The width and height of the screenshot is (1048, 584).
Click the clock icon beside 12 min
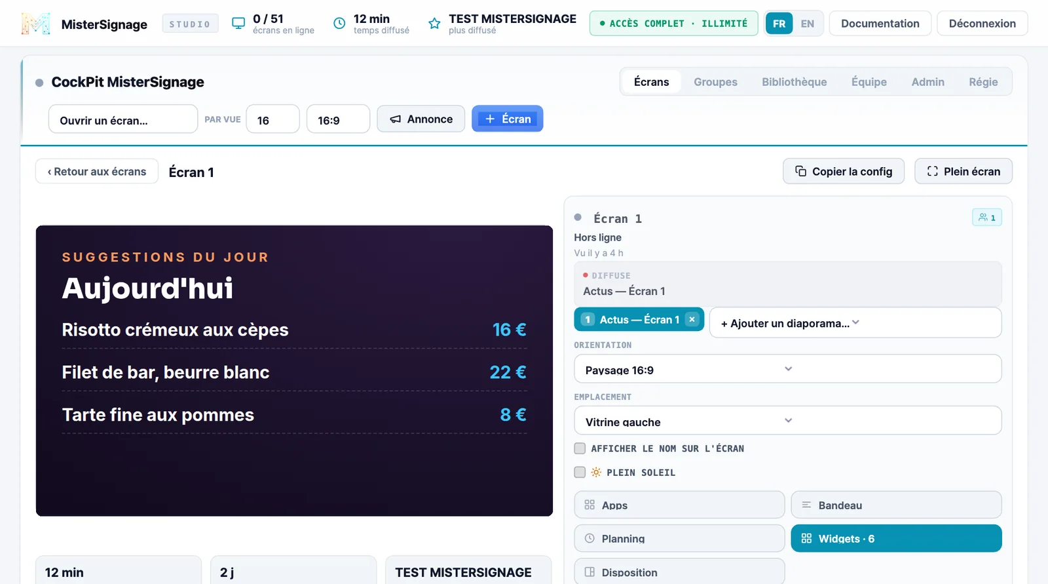pos(339,24)
